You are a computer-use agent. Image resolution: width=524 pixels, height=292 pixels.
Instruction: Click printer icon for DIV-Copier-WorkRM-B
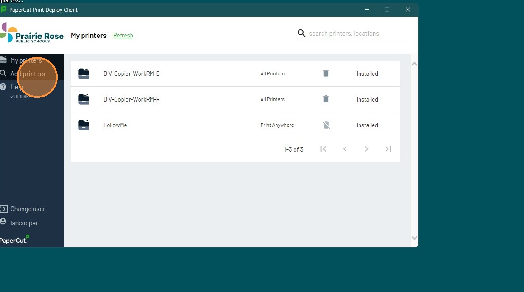pyautogui.click(x=84, y=74)
